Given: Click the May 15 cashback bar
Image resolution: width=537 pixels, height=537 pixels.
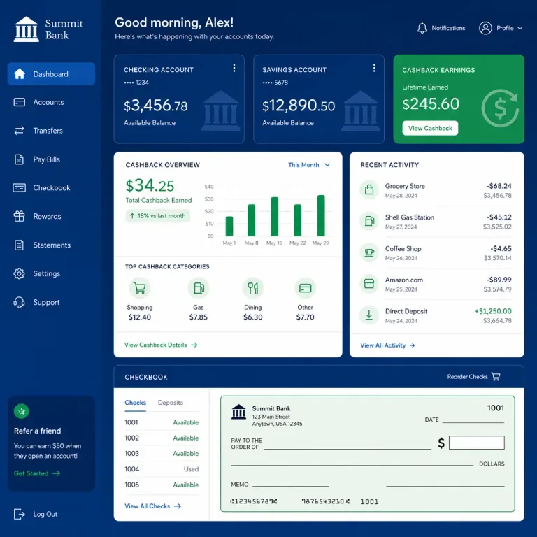Looking at the screenshot, I should point(274,217).
